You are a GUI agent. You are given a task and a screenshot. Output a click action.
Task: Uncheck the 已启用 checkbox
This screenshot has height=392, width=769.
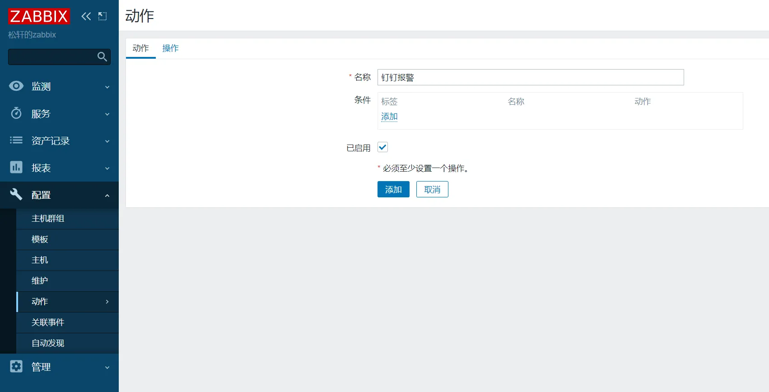point(382,147)
